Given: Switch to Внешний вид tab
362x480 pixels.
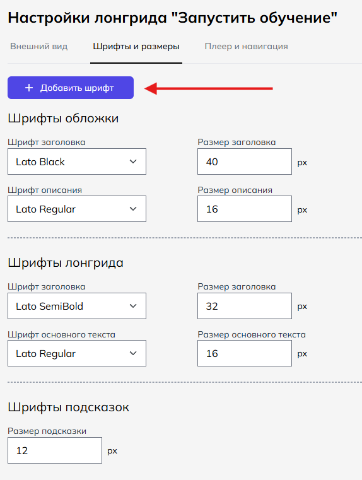Looking at the screenshot, I should 39,46.
